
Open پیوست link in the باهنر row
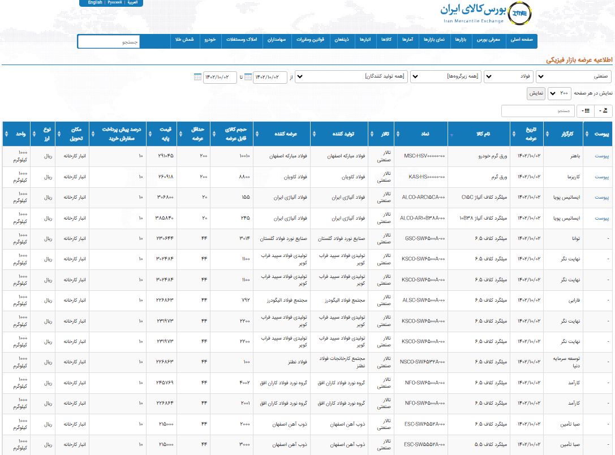601,156
